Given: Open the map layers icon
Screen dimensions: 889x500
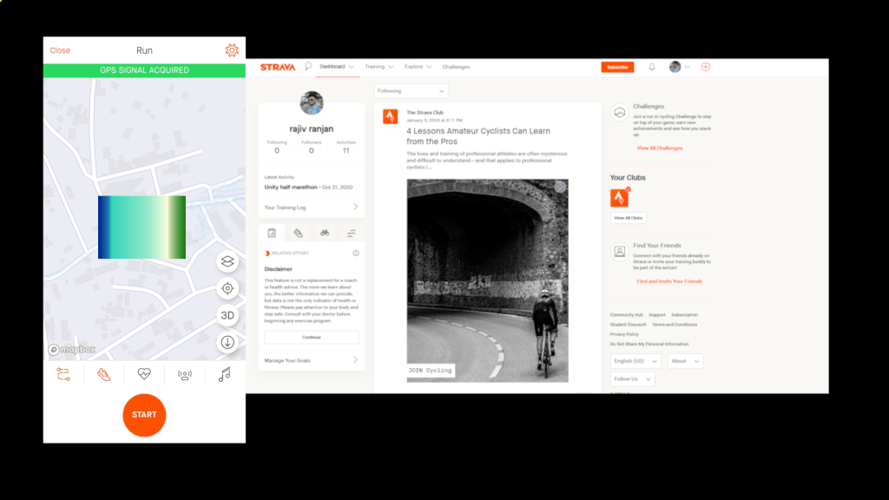Looking at the screenshot, I should pos(227,261).
